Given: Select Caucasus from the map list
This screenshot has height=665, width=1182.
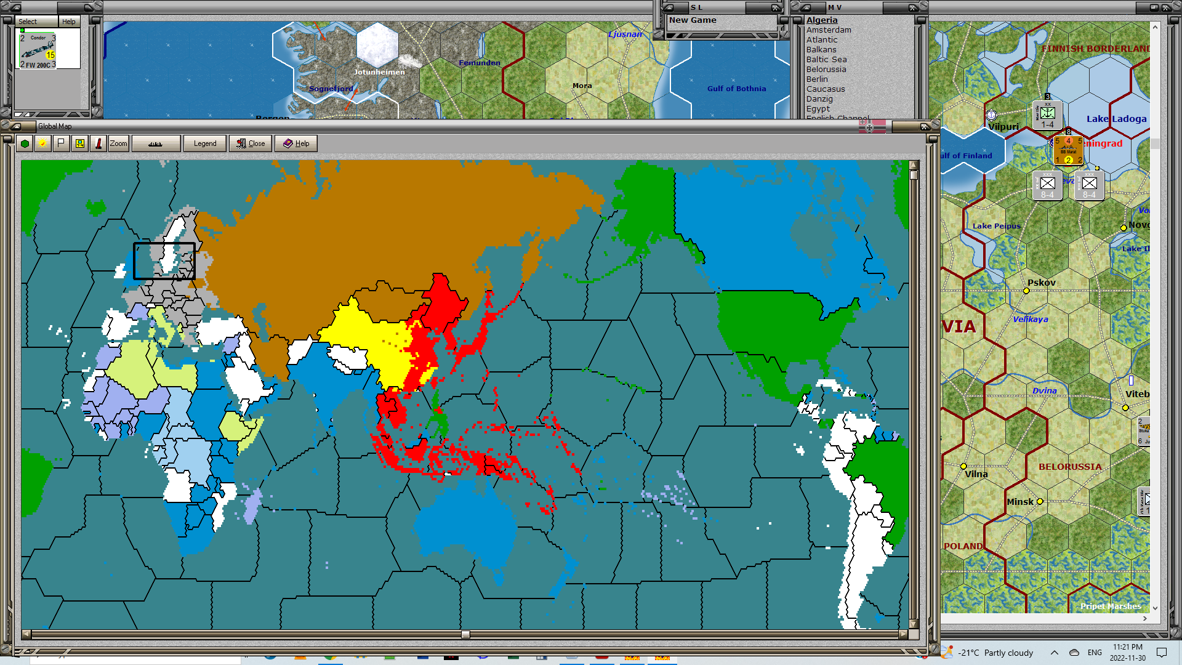Looking at the screenshot, I should click(x=825, y=89).
